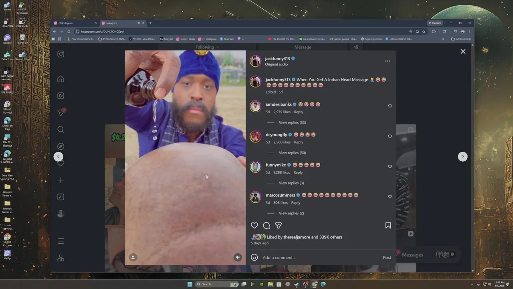
Task: Open the 'Inbox • Chats' bookmark
Action: click(x=185, y=39)
